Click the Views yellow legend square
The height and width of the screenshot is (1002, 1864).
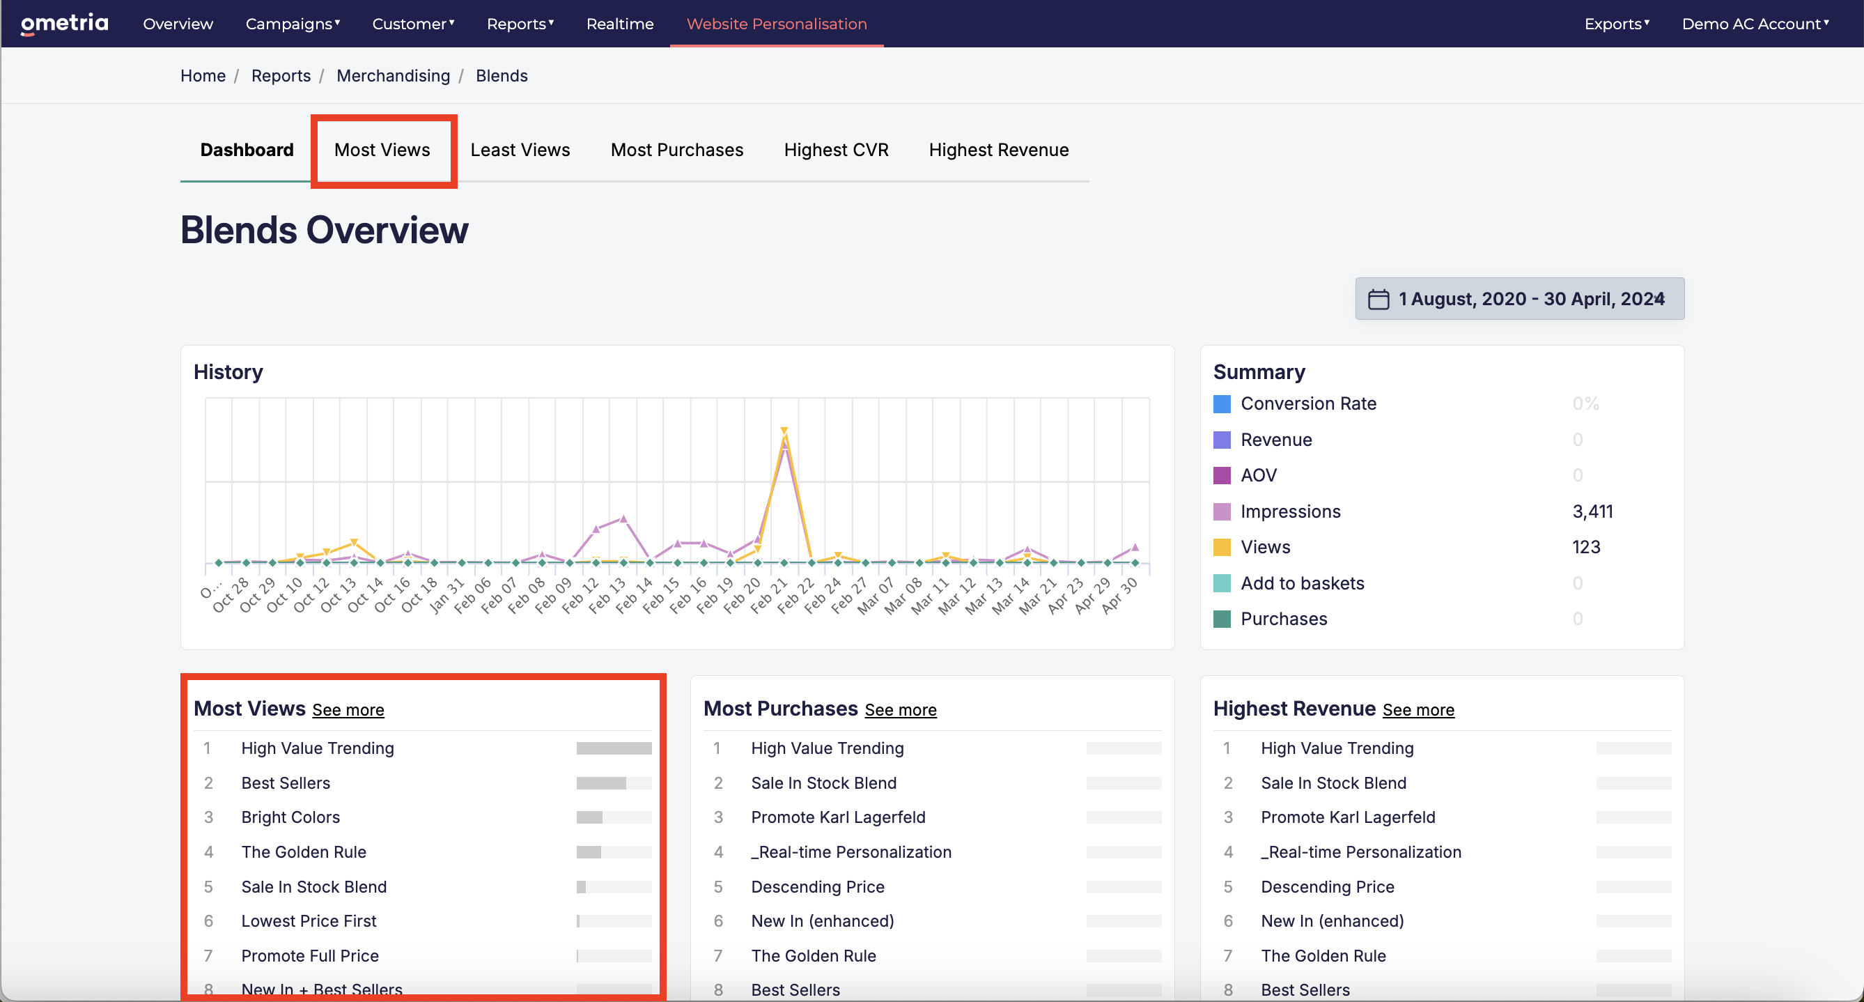click(x=1222, y=546)
